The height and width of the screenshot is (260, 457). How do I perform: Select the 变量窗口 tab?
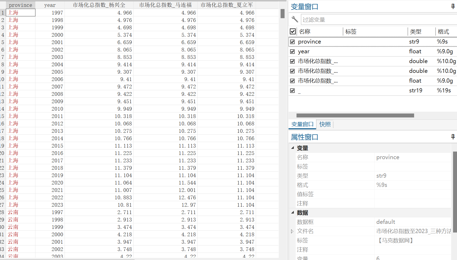(302, 124)
